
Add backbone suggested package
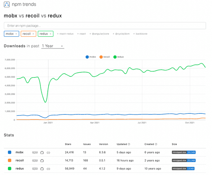pos(140,34)
